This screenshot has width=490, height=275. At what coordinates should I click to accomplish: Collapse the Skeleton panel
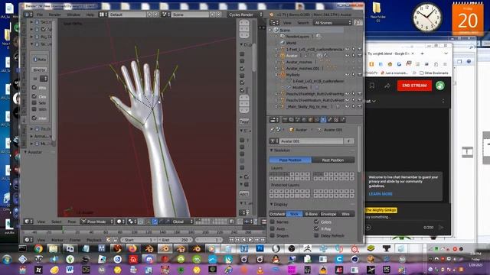(x=272, y=150)
